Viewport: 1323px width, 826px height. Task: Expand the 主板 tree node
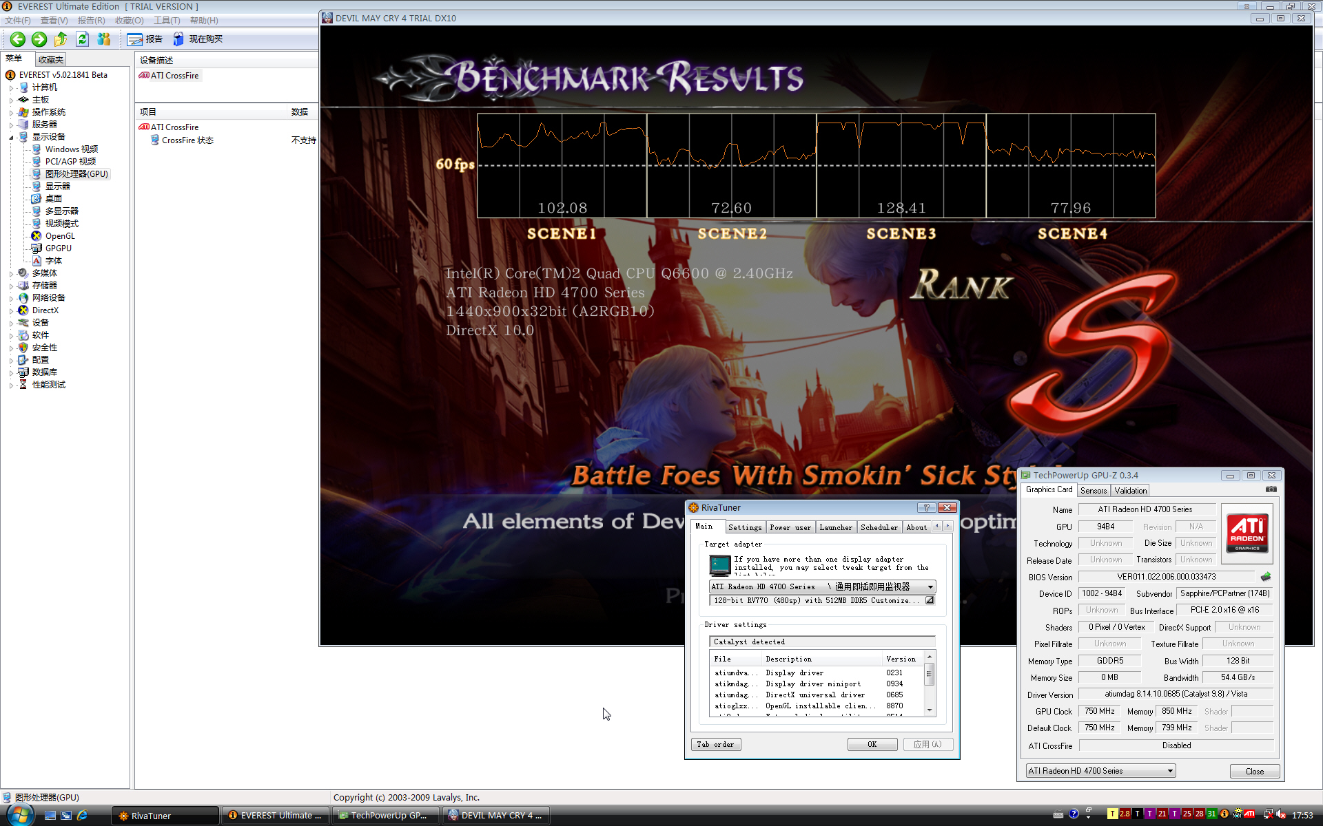click(x=11, y=100)
